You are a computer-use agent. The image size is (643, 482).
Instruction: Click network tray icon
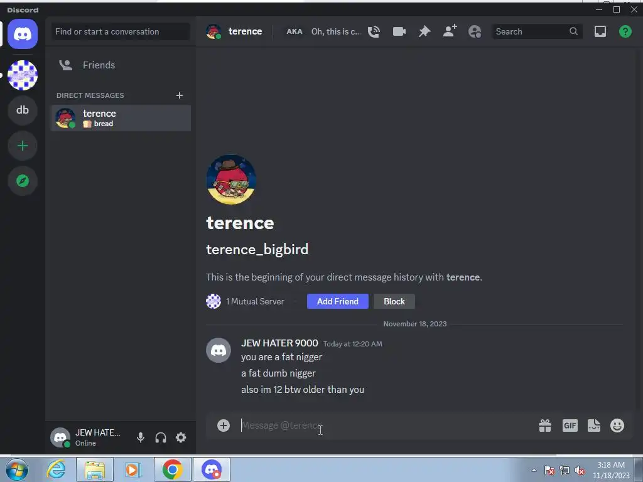[565, 470]
